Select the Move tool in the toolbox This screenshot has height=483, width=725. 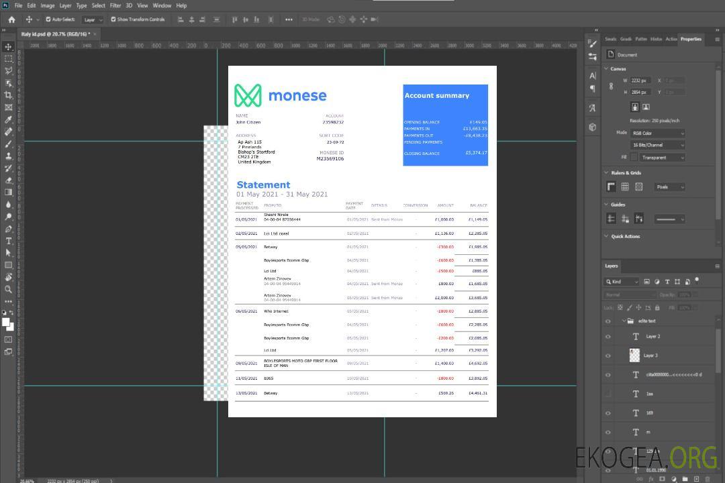point(8,47)
